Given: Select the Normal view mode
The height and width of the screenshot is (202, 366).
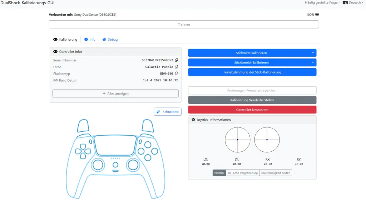Looking at the screenshot, I should pyautogui.click(x=219, y=173).
